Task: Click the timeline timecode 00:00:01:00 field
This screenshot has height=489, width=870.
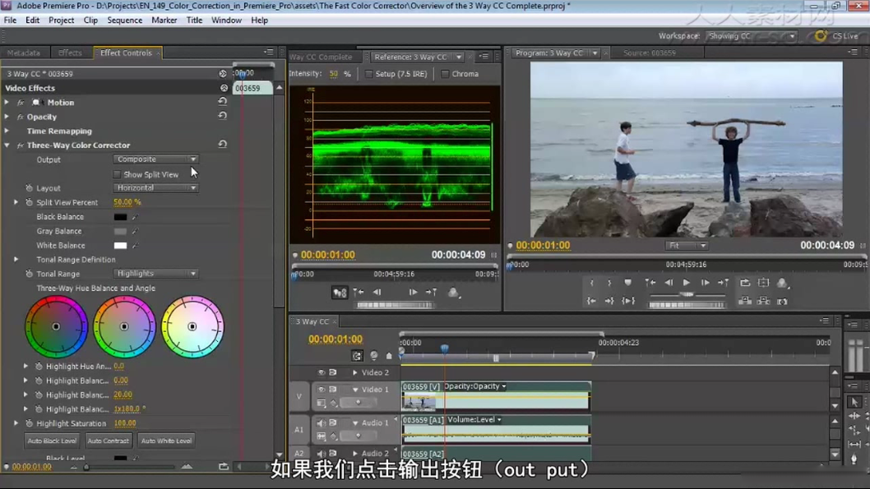Action: [x=336, y=339]
